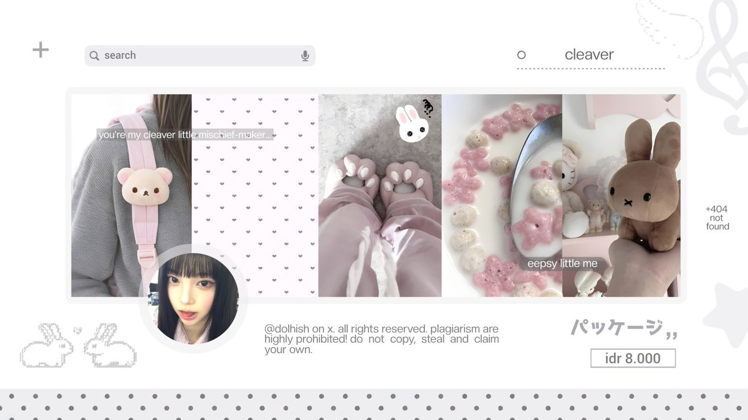Open the brown bunny plush photo
This screenshot has height=420, width=748.
click(x=621, y=195)
